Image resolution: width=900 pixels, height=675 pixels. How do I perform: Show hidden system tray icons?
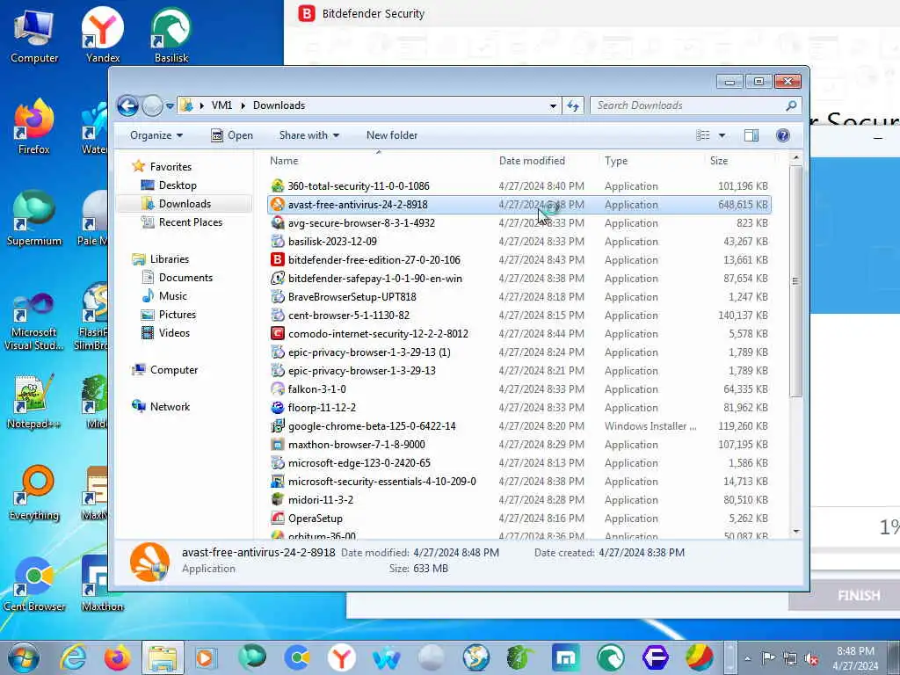pos(747,658)
